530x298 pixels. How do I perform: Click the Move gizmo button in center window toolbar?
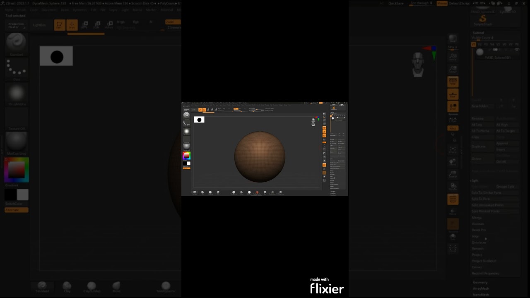pos(208,110)
